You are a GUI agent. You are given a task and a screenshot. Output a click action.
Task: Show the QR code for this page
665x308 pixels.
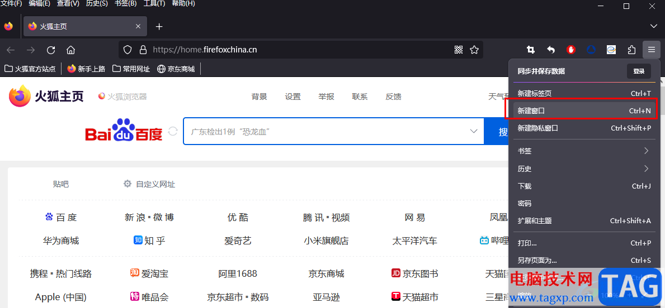[459, 50]
